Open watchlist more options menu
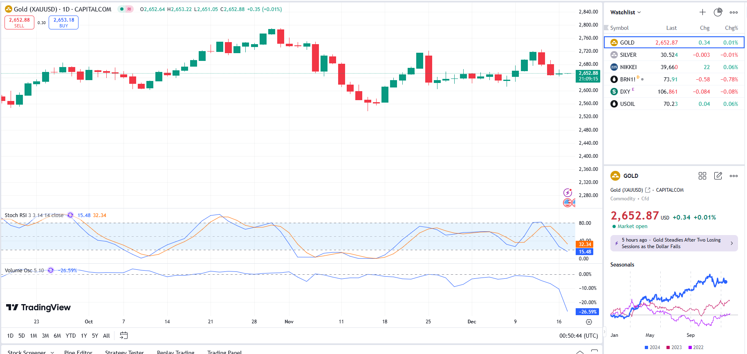Screen dimensions: 747x354 pos(734,12)
